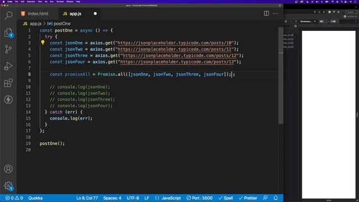This screenshot has height=202, width=359.
Task: Open the Selection menu in the menu bar
Action: coord(31,2)
